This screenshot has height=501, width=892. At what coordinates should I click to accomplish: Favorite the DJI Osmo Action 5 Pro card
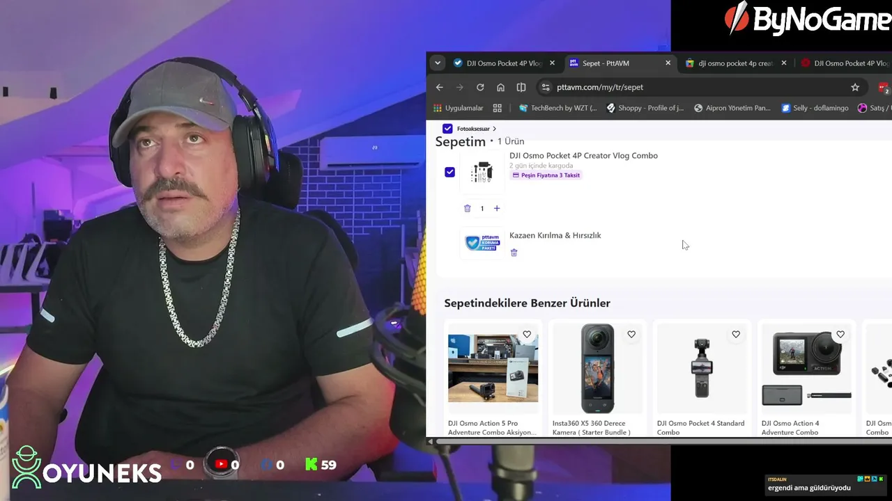(527, 335)
